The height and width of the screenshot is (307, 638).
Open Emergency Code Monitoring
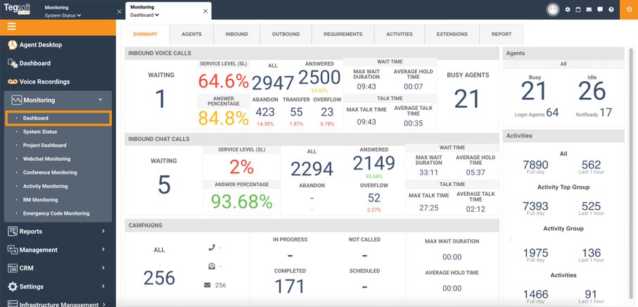pyautogui.click(x=58, y=213)
